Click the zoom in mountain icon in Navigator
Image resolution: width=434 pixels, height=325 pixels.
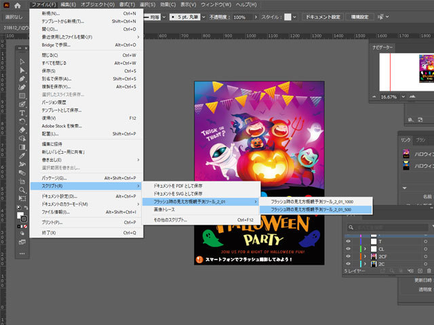(412, 96)
